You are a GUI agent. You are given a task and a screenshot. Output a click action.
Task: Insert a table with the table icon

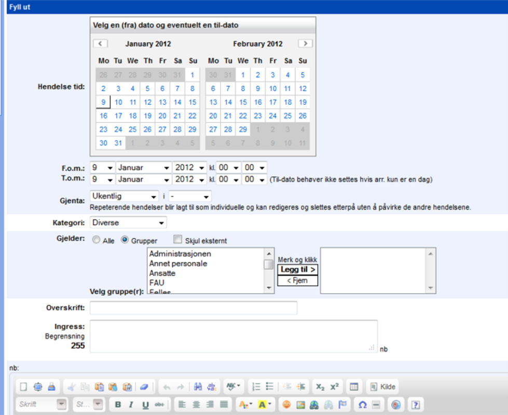(354, 386)
